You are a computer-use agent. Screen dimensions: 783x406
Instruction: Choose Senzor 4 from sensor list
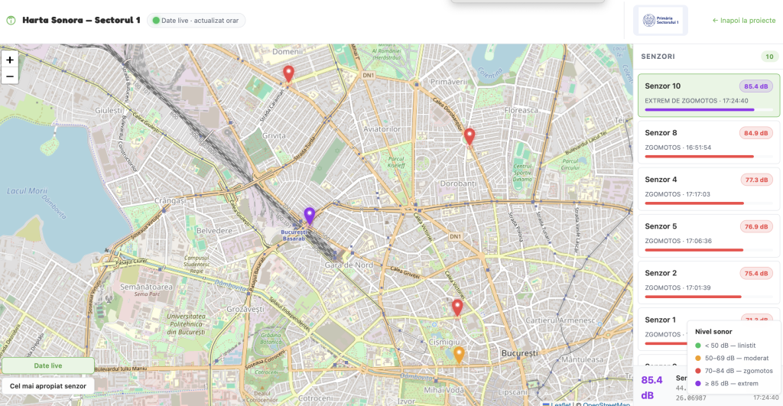point(708,188)
